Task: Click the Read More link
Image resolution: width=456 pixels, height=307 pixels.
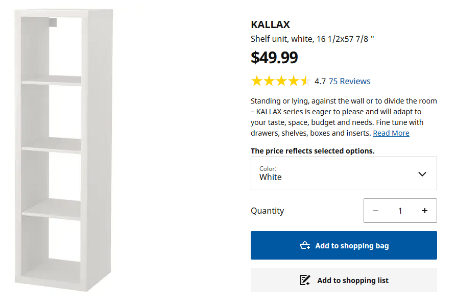Action: coord(391,133)
